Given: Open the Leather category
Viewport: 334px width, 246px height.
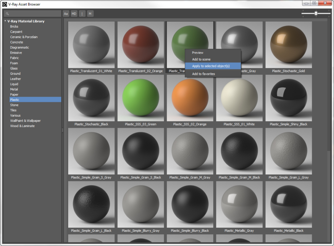Looking at the screenshot, I should tap(16, 79).
